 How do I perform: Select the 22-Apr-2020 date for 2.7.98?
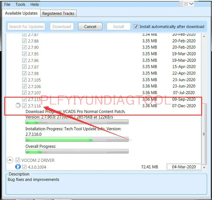point(184,73)
